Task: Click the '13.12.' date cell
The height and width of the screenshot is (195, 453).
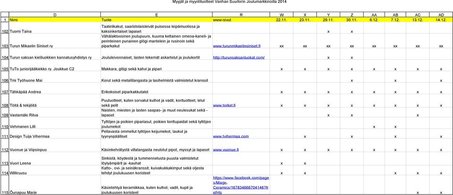Action: tap(418, 20)
